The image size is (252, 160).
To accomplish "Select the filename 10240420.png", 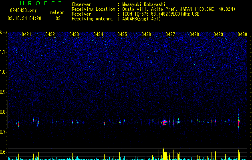I will click(22, 11).
